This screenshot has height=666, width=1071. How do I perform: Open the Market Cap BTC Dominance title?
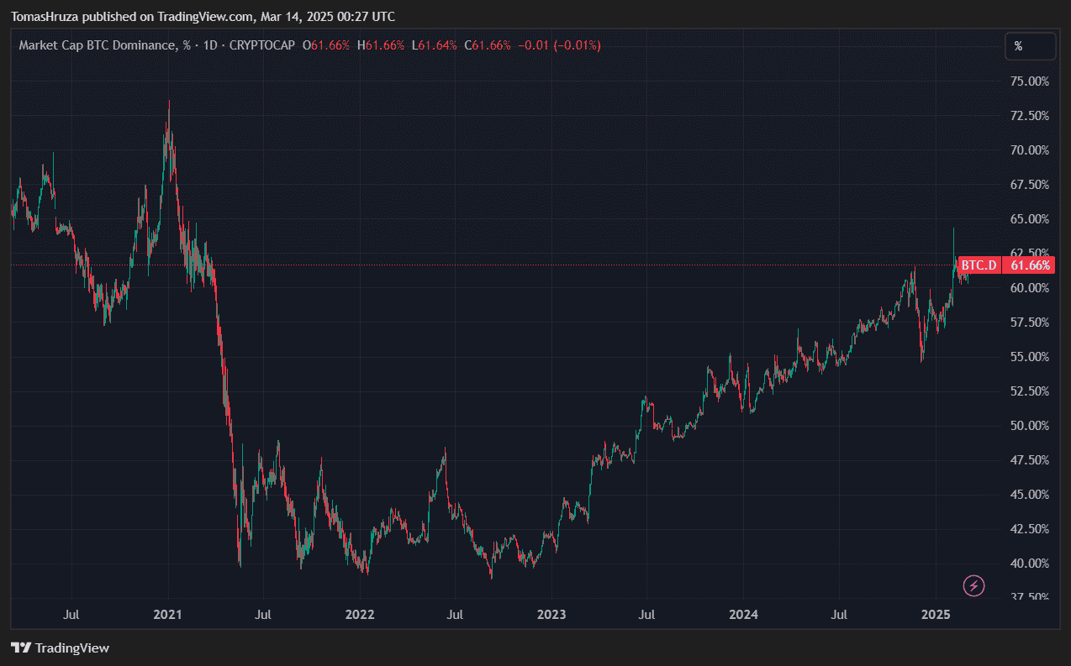pyautogui.click(x=99, y=45)
